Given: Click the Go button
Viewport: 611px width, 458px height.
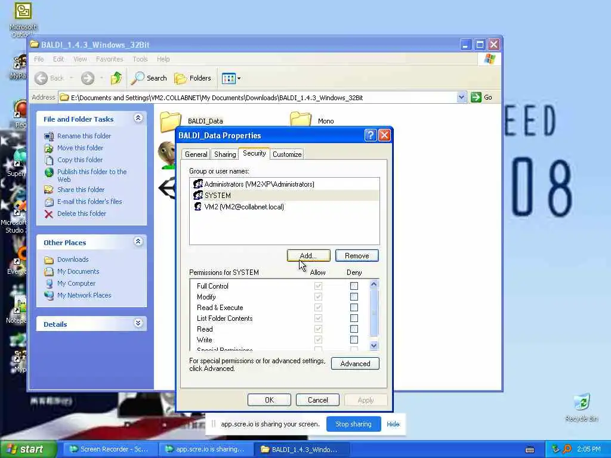Looking at the screenshot, I should 482,97.
